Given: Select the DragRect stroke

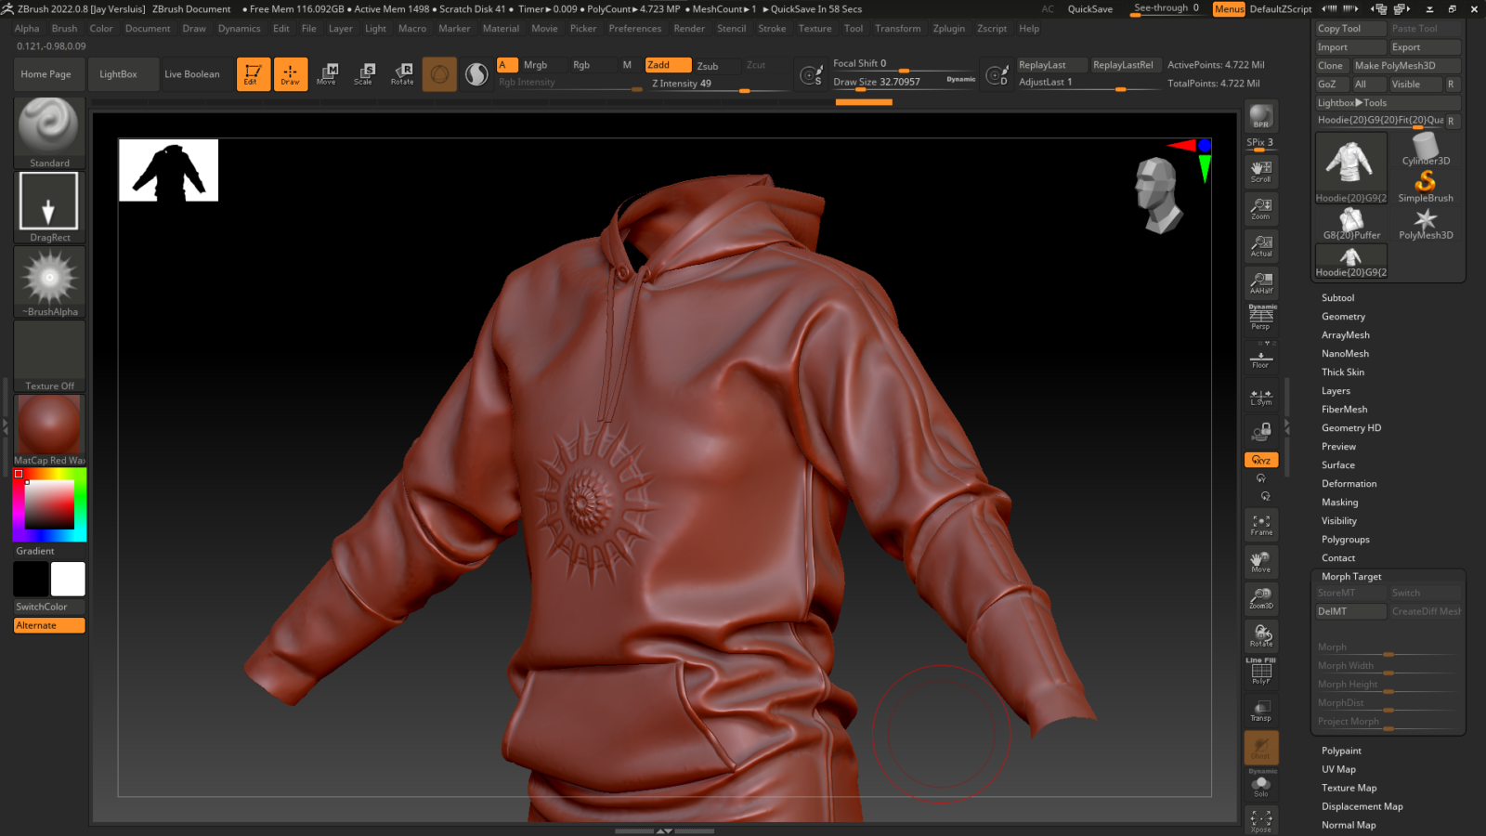Looking at the screenshot, I should coord(48,201).
